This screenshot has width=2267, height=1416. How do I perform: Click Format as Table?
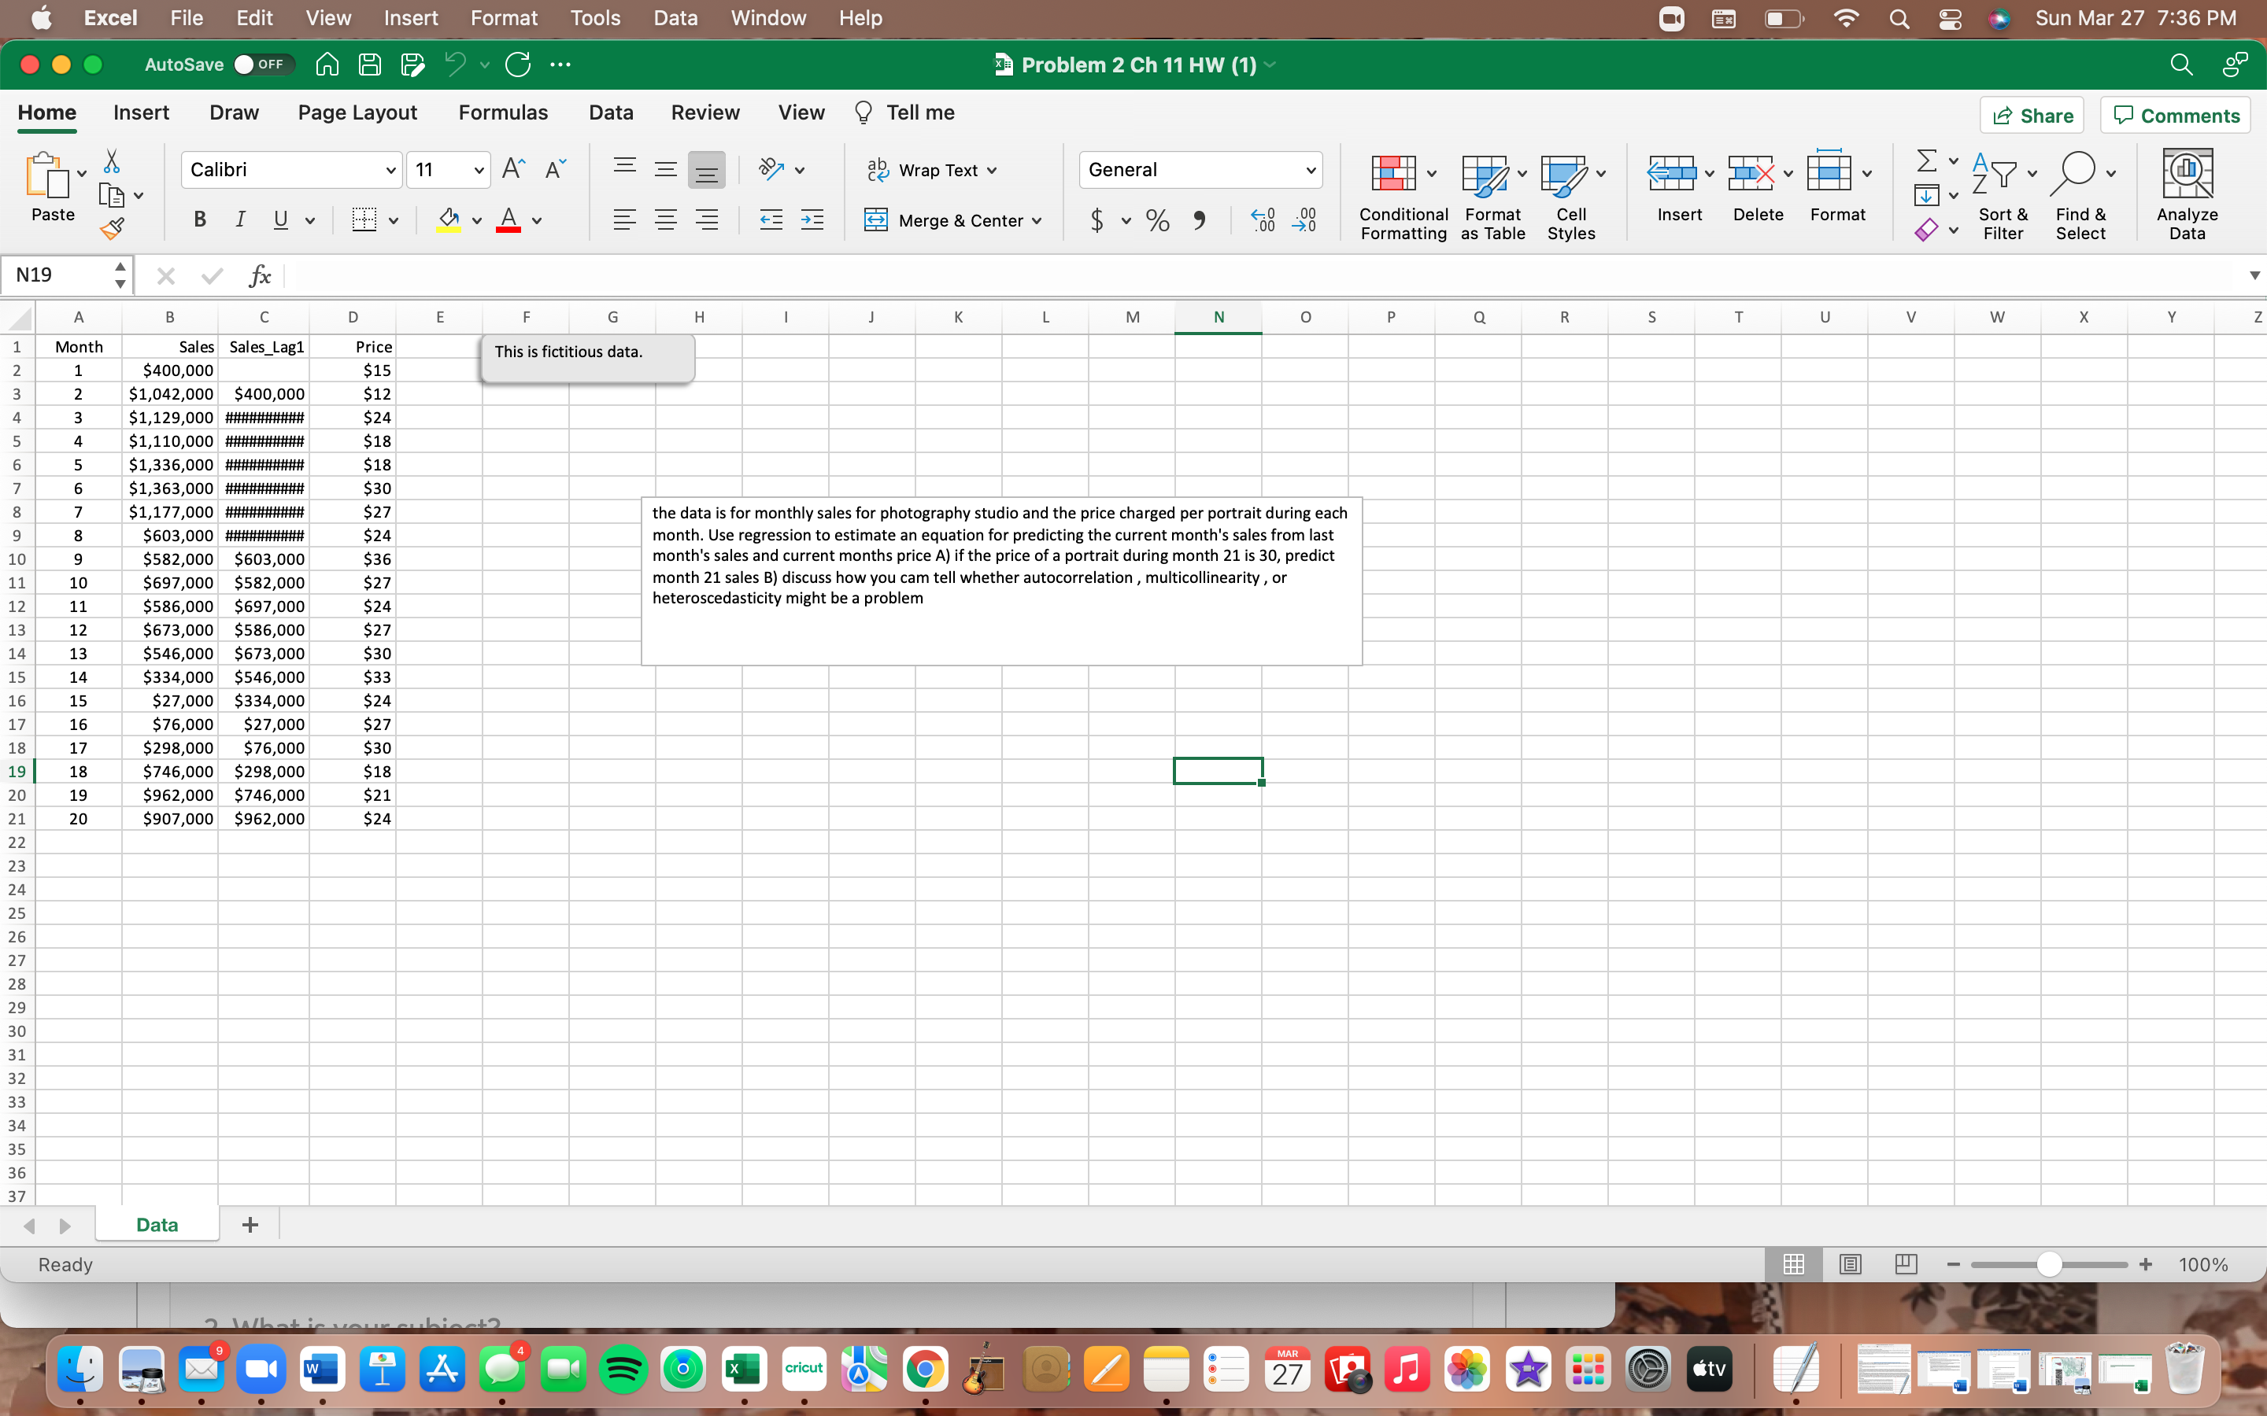pos(1490,194)
